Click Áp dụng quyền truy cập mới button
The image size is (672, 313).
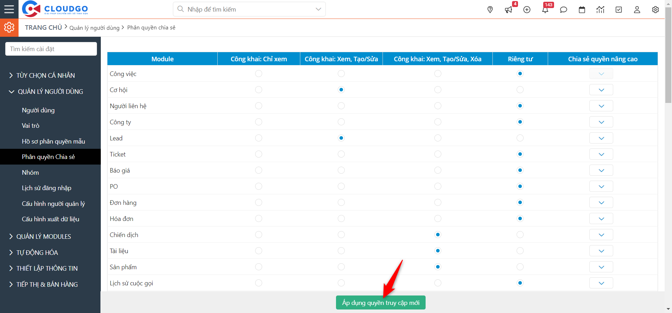381,302
